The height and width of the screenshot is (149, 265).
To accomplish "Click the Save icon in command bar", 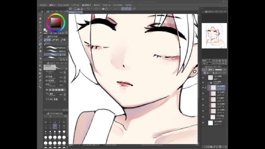I will [82, 9].
